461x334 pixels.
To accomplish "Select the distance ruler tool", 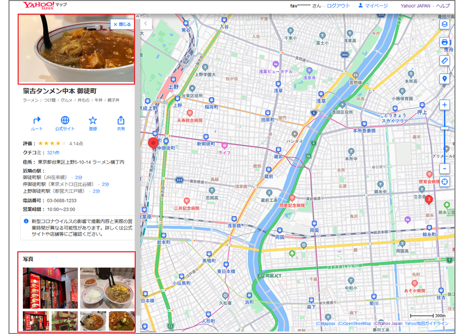I will (444, 61).
